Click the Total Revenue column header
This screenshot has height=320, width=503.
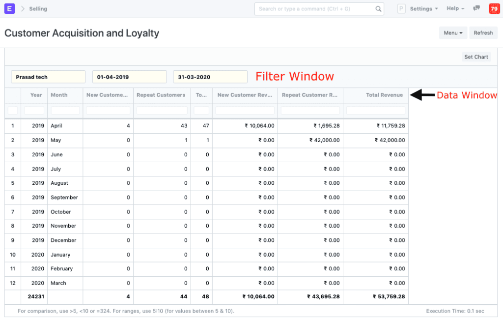tap(376, 95)
